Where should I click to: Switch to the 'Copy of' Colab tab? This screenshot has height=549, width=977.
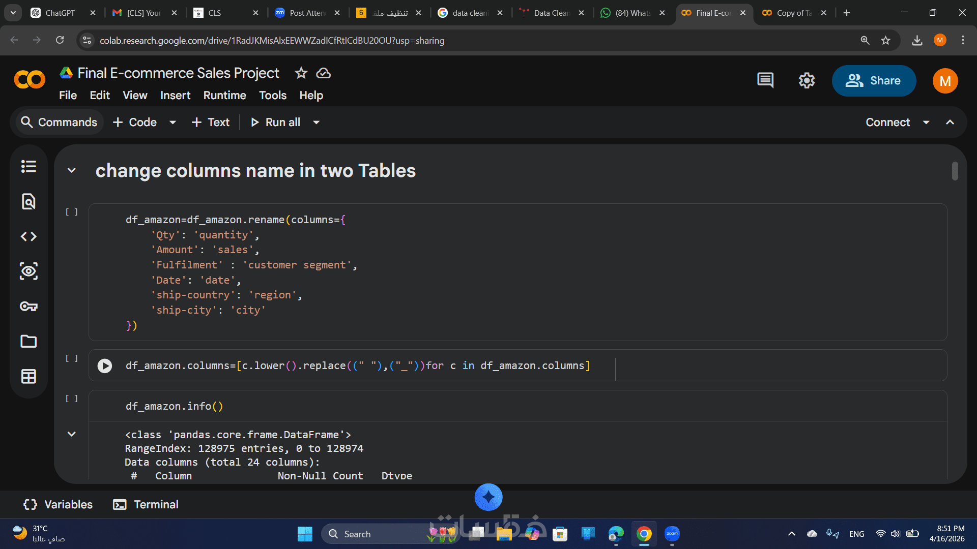coord(793,13)
